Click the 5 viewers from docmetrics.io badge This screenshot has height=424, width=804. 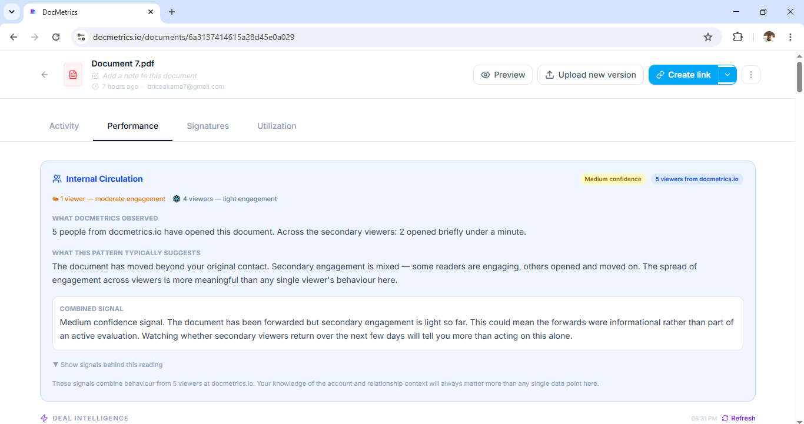[697, 179]
